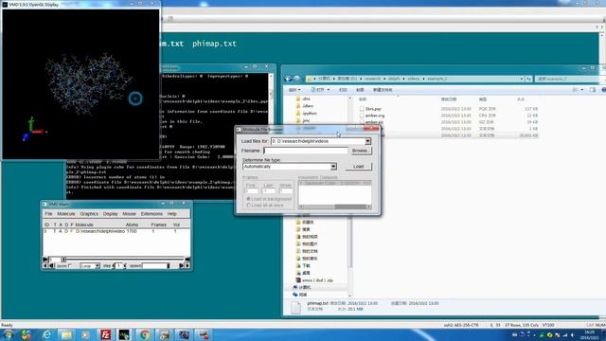Open the address bar history dropdown

[522, 79]
